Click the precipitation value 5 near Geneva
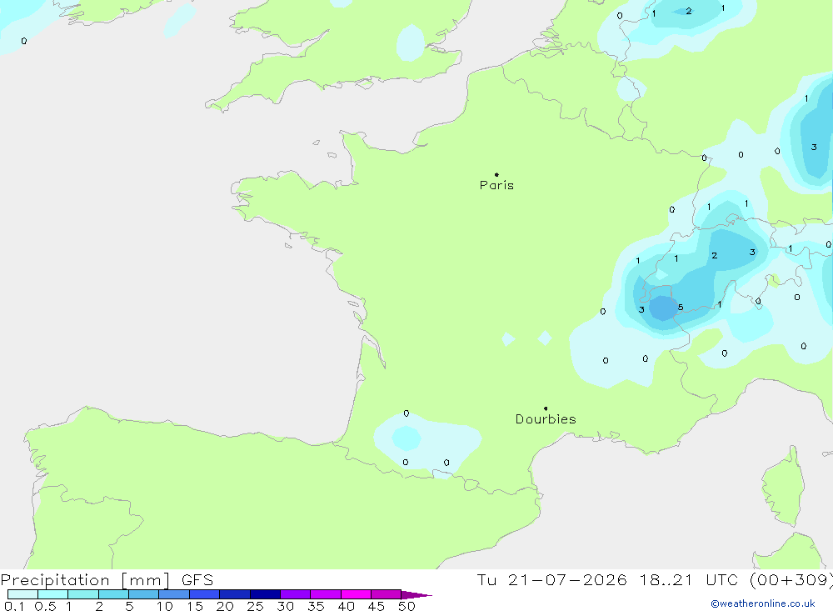833x611 pixels. click(681, 308)
